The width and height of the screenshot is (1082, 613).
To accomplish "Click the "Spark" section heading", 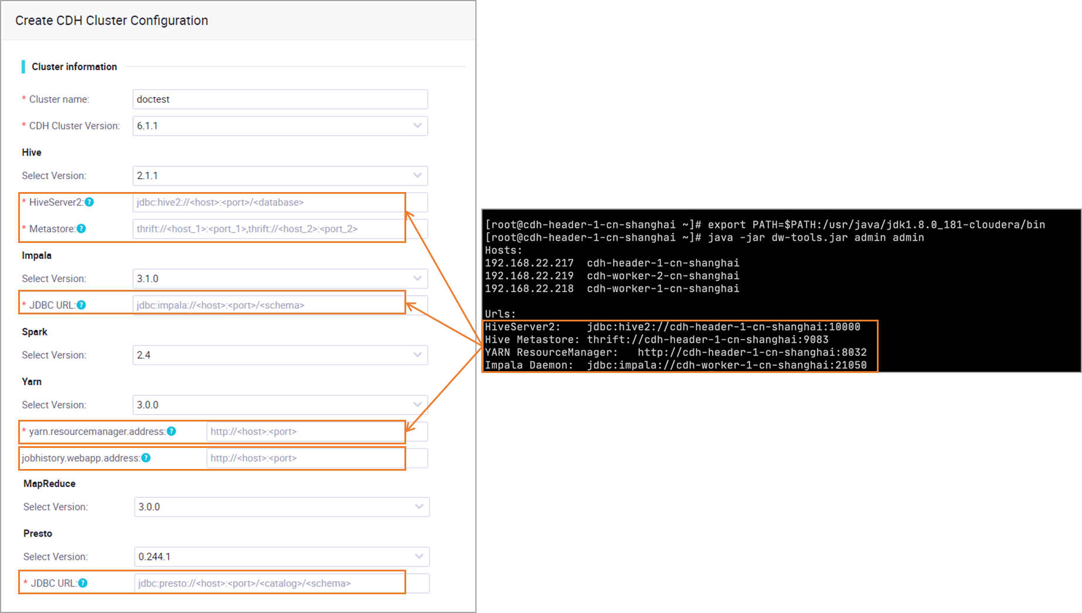I will tap(35, 332).
